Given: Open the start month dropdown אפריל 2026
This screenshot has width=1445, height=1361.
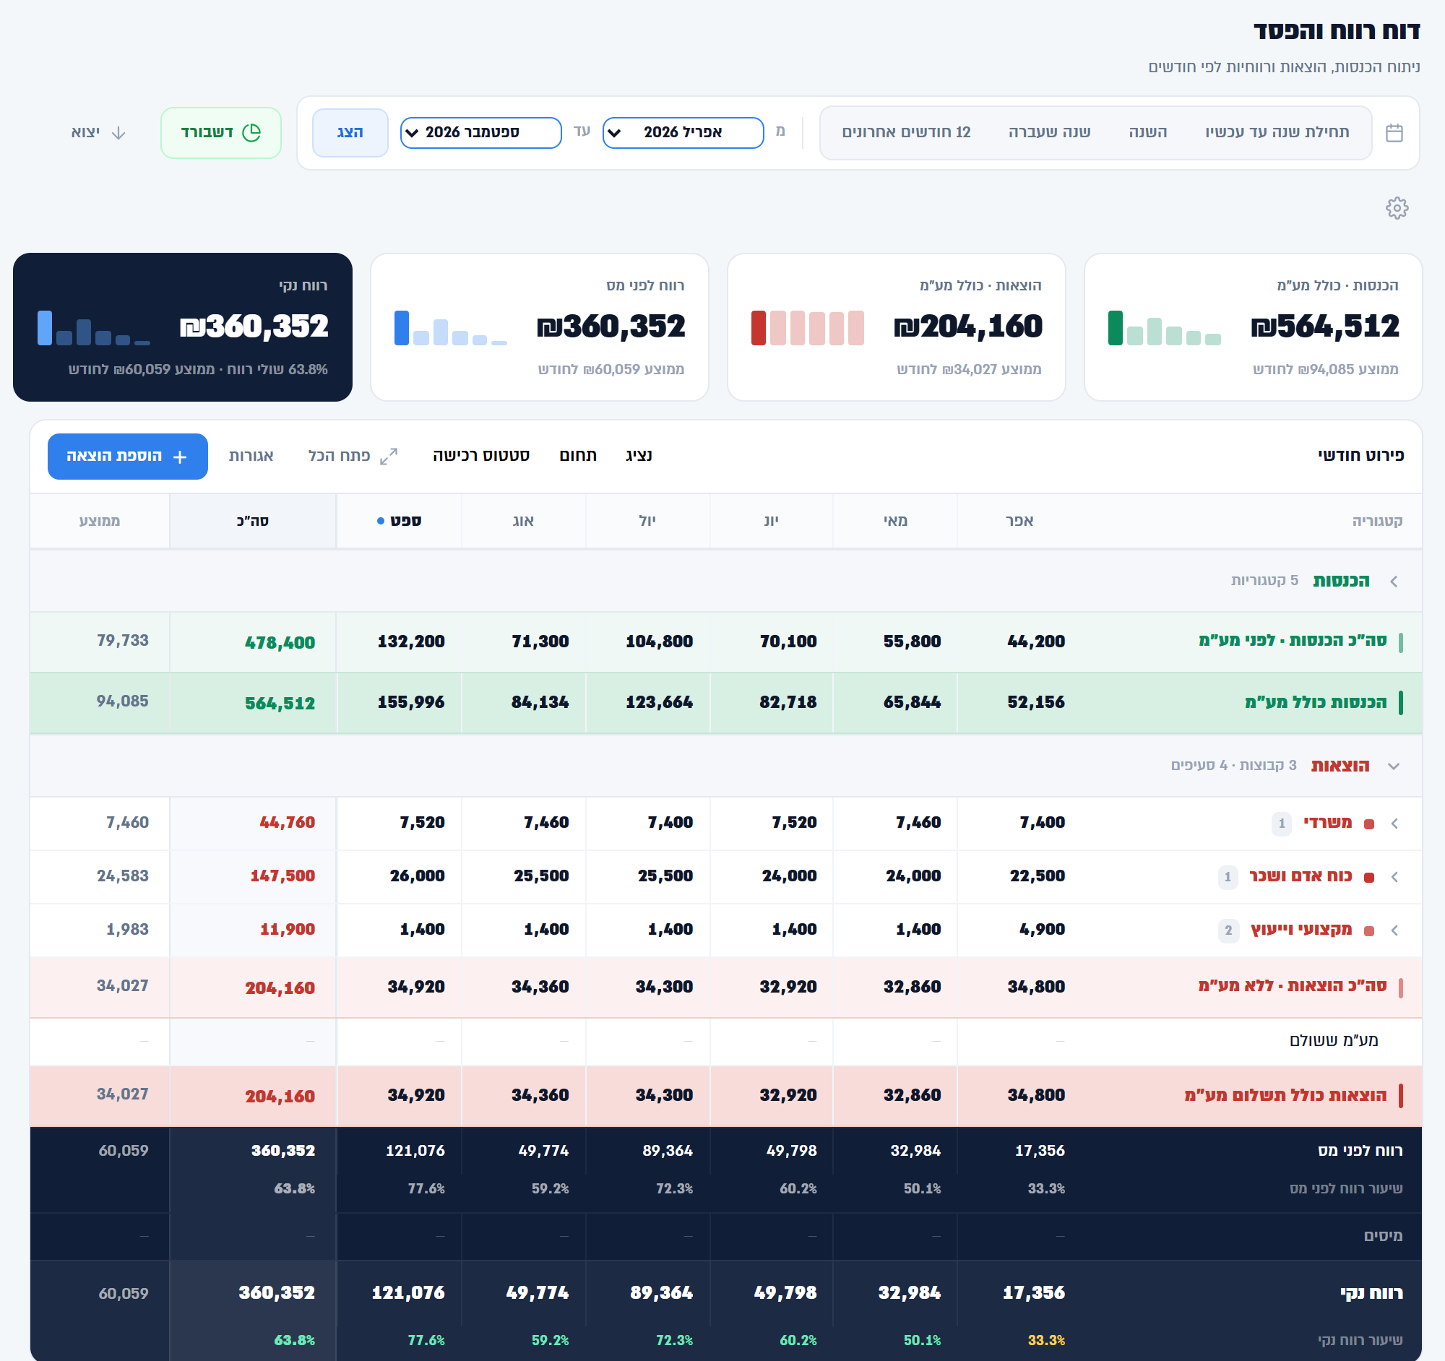Looking at the screenshot, I should click(x=683, y=133).
